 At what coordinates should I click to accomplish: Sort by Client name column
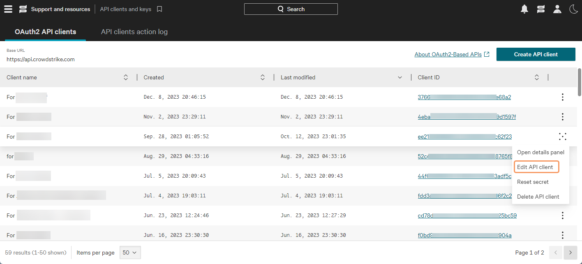pos(126,77)
